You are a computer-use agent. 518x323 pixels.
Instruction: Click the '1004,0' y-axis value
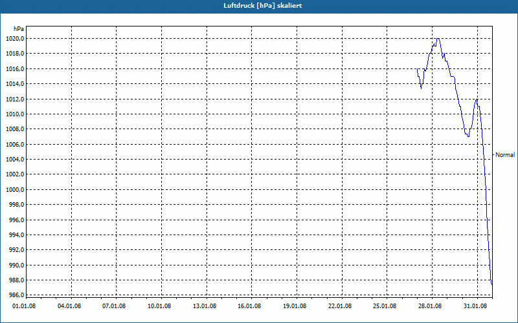(15, 160)
